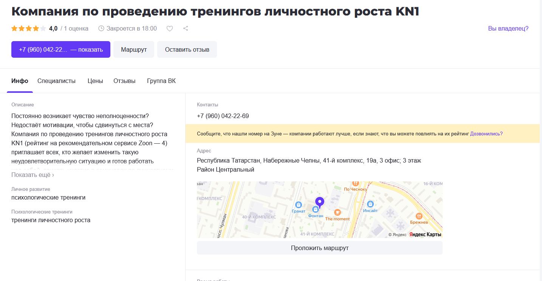Click the purple location pin on map
The image size is (542, 281).
coord(320,203)
